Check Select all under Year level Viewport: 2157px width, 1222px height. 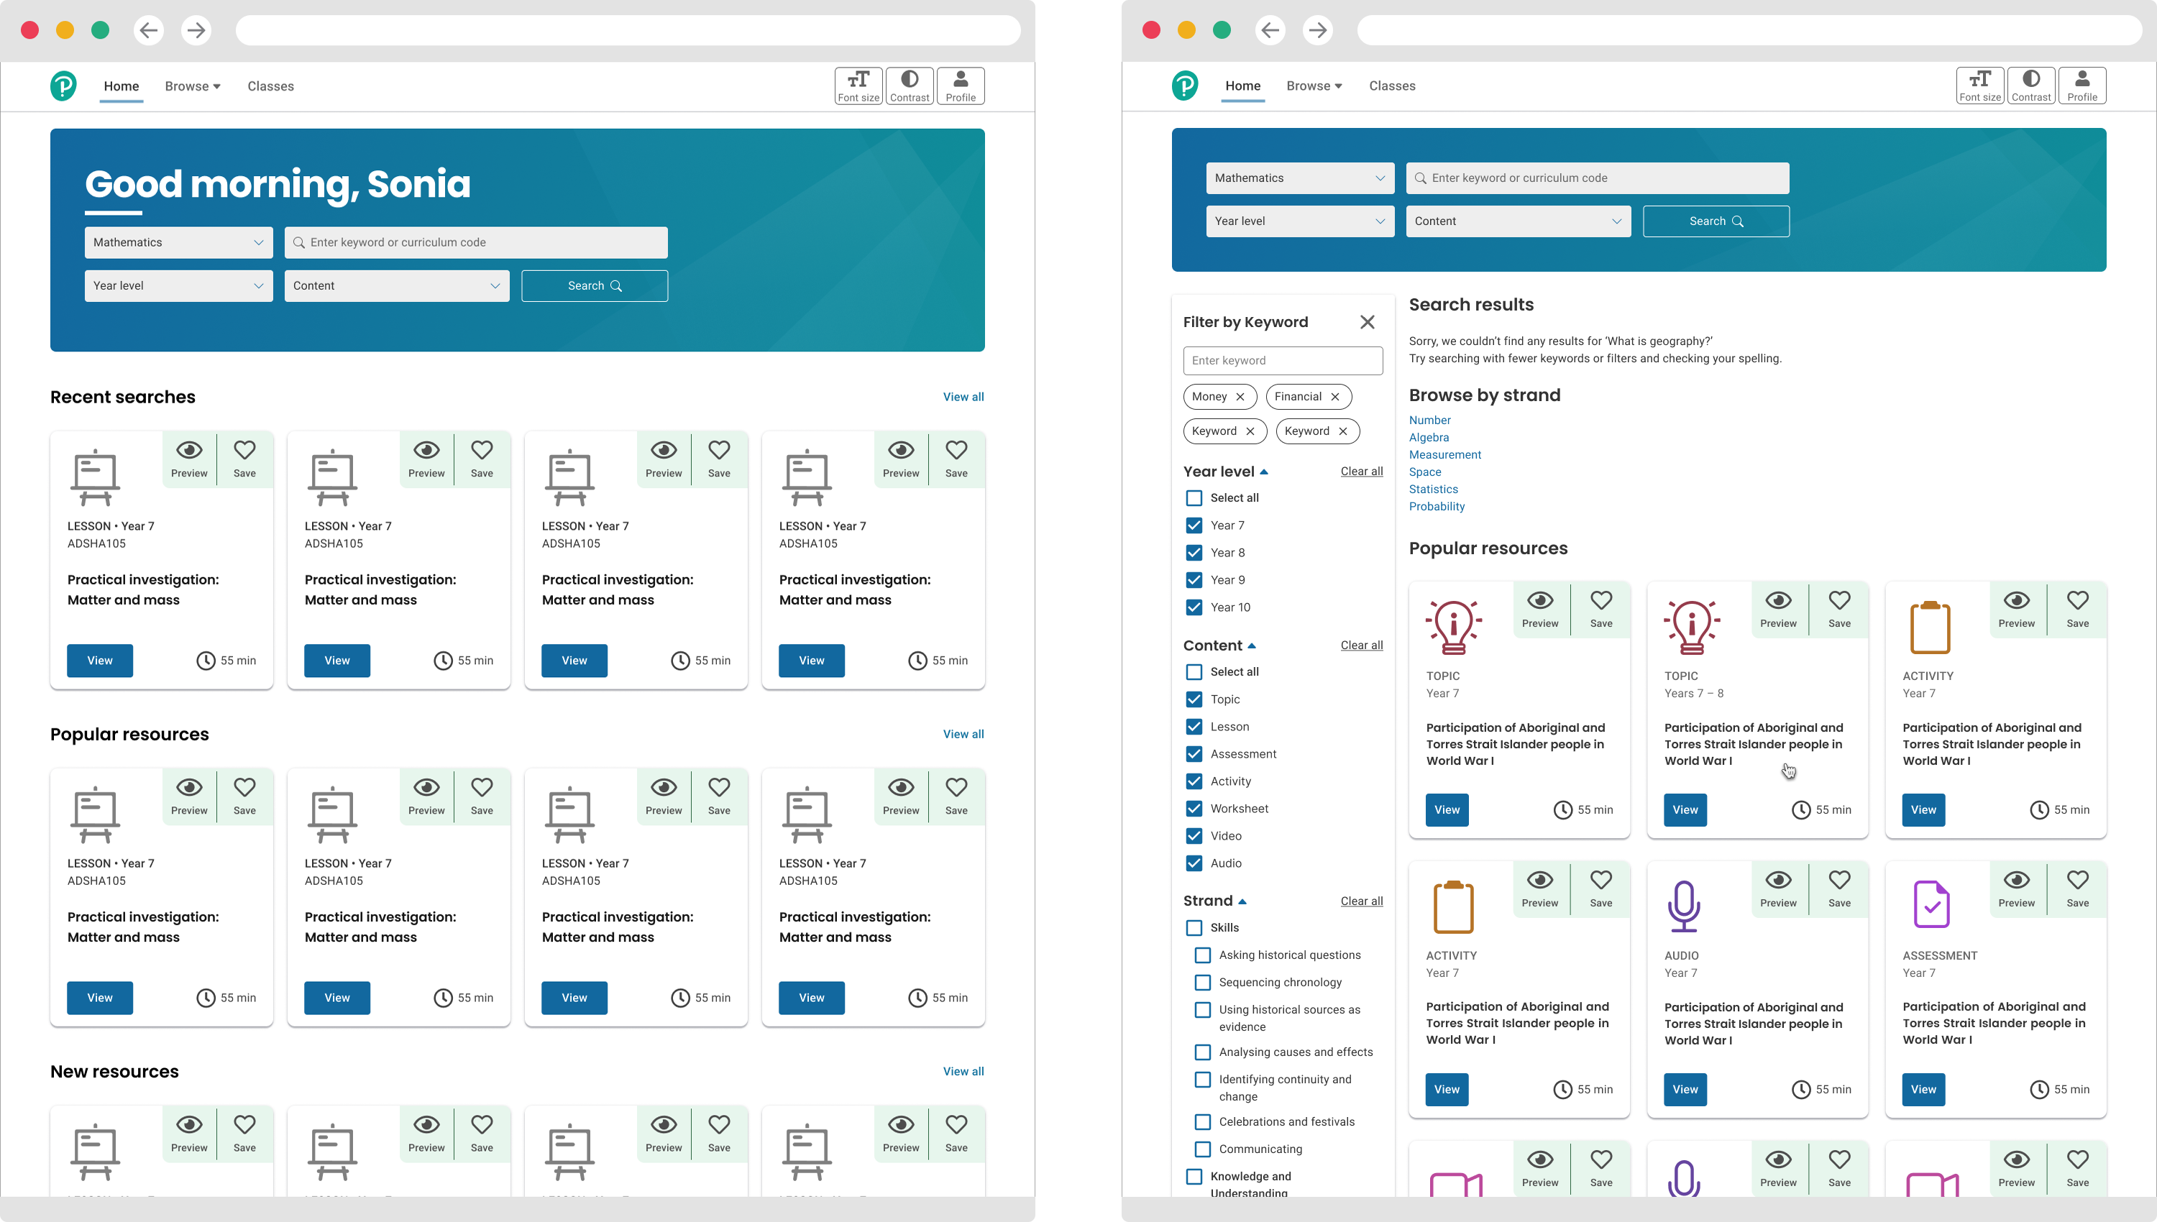point(1194,497)
